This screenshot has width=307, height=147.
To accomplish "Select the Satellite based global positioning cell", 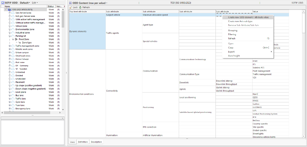I will [x=197, y=112].
